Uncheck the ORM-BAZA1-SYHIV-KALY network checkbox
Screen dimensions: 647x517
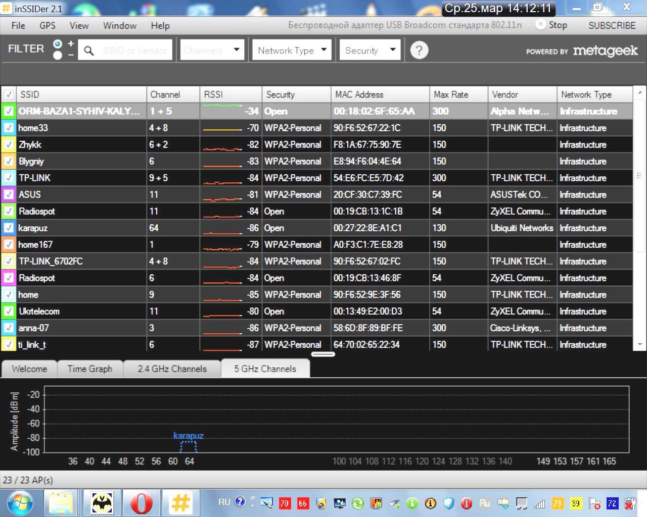(x=9, y=111)
